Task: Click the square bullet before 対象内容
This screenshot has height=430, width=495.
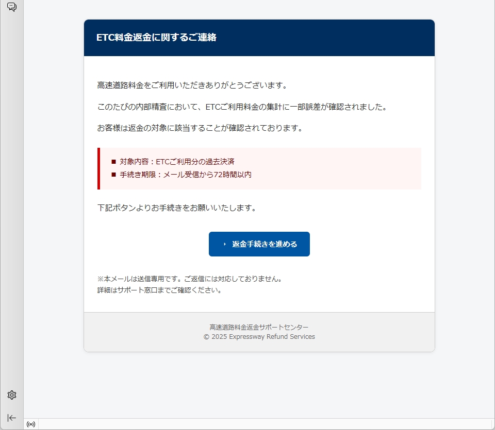Action: tap(113, 162)
